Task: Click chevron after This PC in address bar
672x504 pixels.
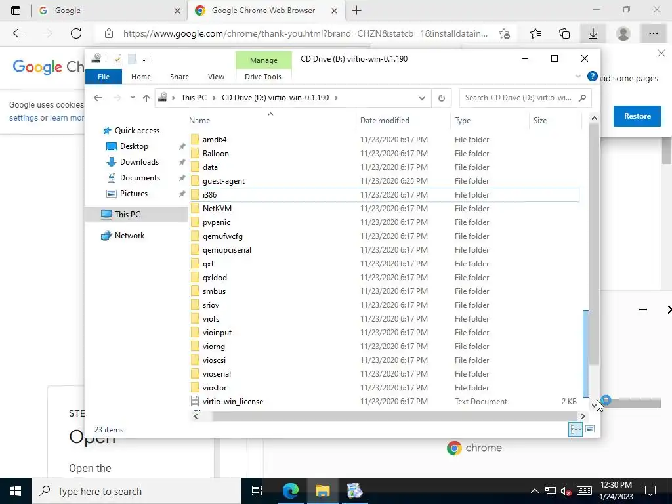Action: click(214, 98)
